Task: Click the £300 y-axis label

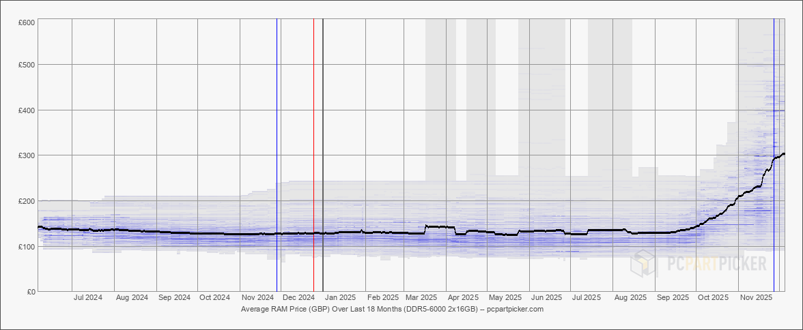Action: coord(27,155)
